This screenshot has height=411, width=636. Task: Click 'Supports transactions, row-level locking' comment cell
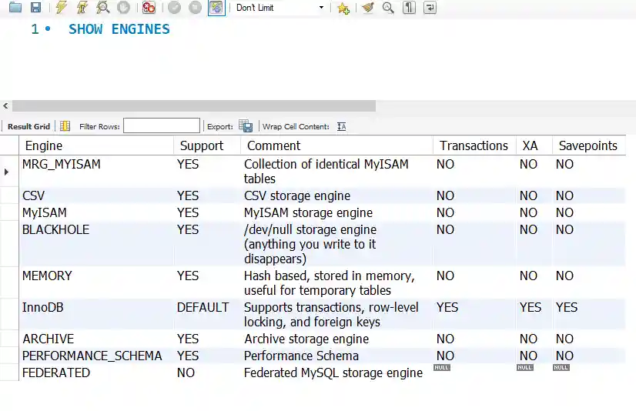[336, 315]
